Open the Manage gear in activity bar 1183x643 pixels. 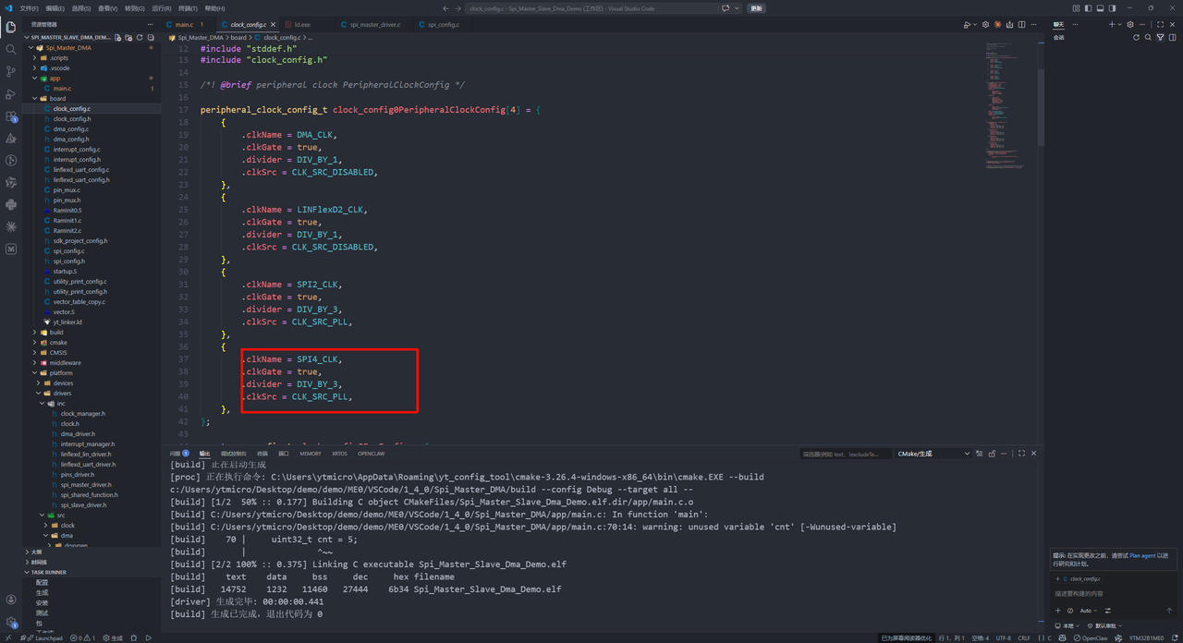11,623
